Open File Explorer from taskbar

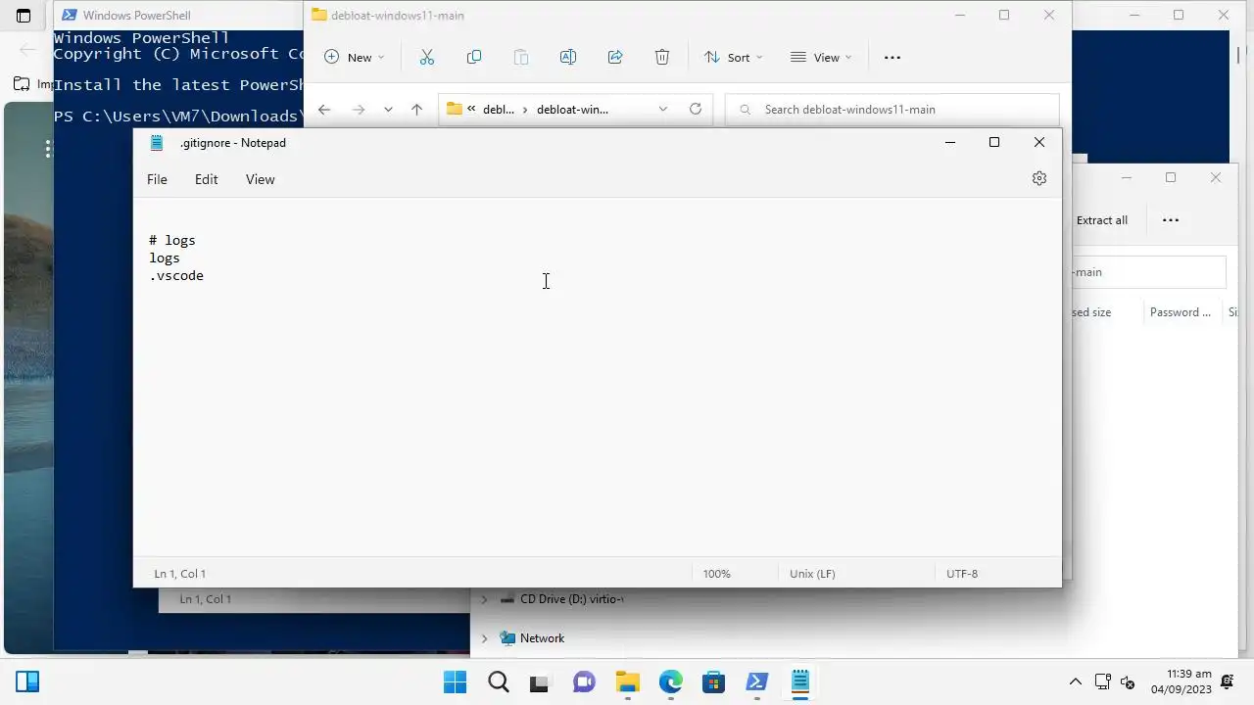coord(627,681)
